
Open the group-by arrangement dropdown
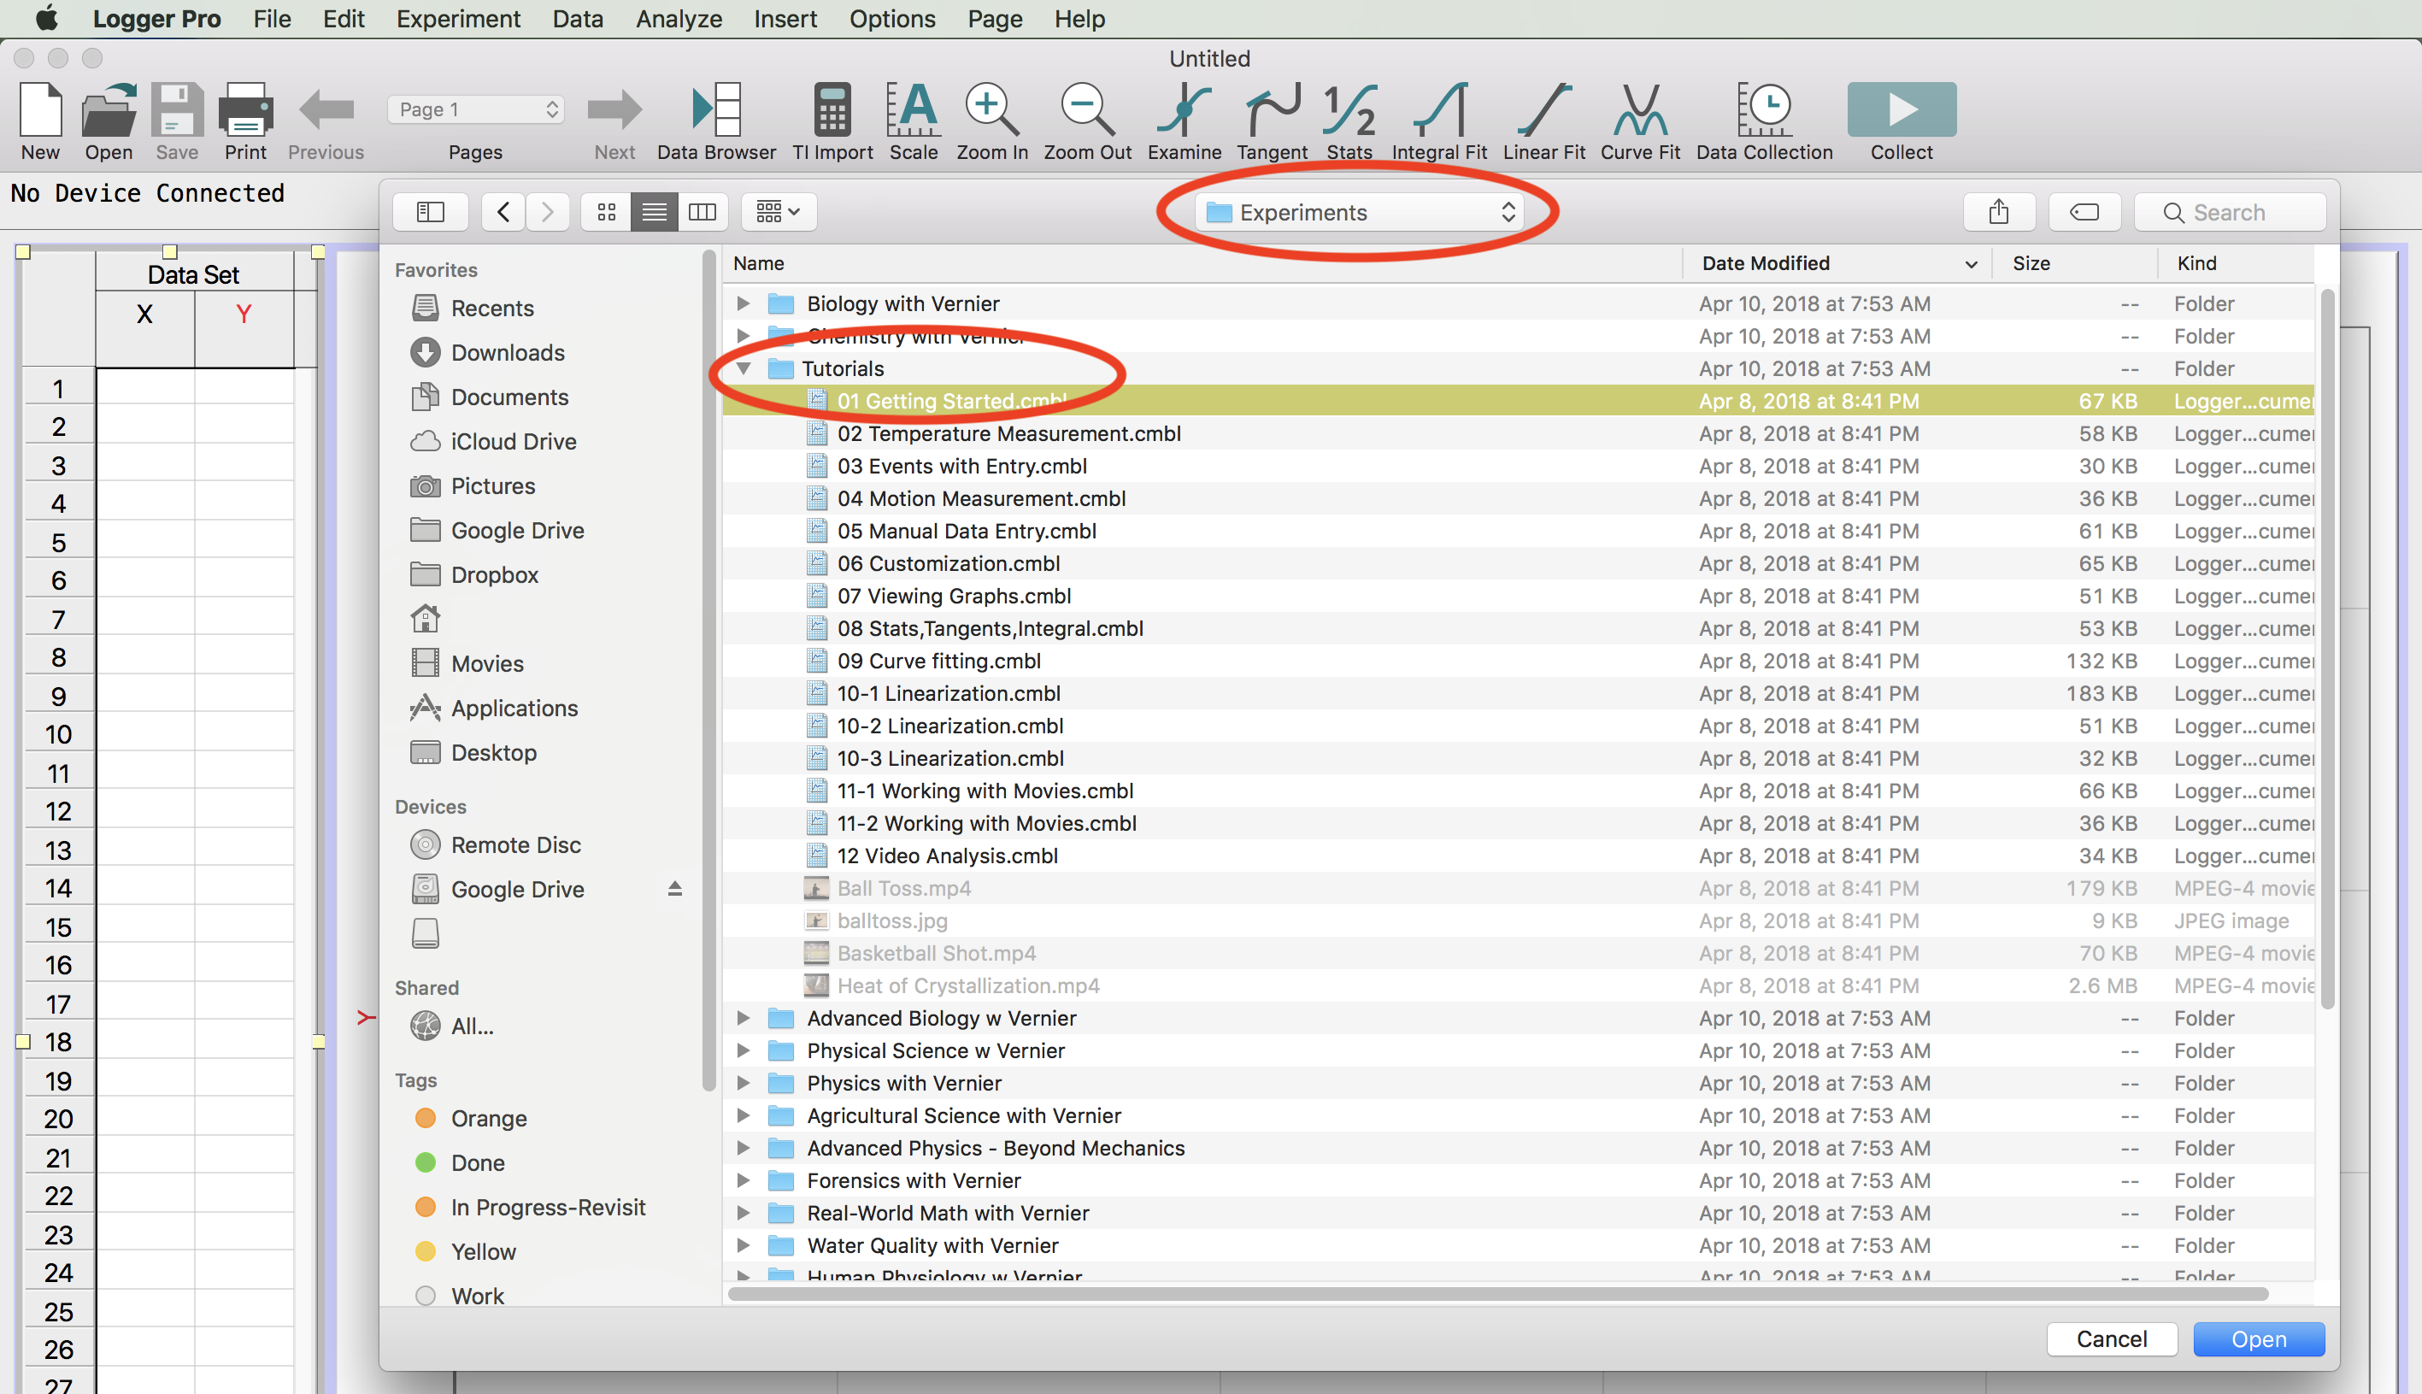pos(779,212)
